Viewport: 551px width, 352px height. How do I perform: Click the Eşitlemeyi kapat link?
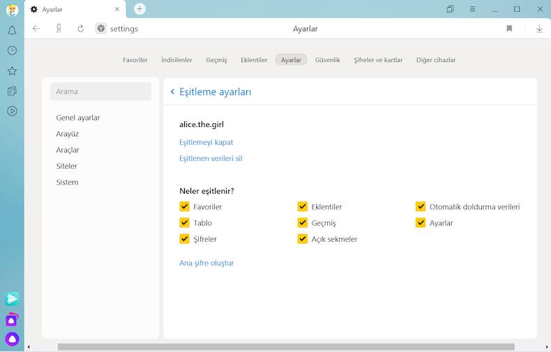[206, 142]
